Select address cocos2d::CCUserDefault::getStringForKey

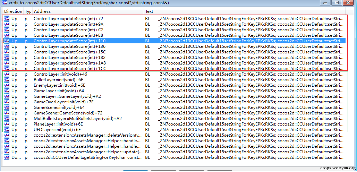pyautogui.click(x=87, y=157)
